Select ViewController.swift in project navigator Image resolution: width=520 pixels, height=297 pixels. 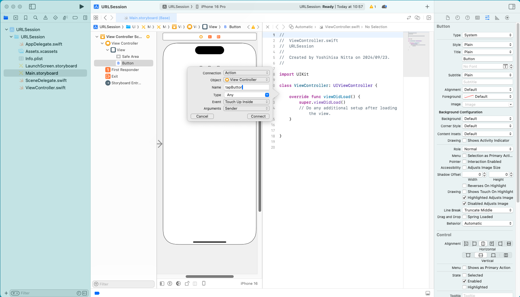pyautogui.click(x=45, y=88)
